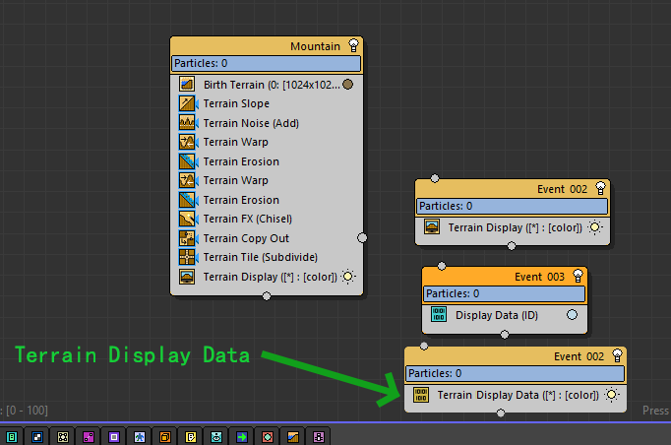Select the Terrain Display Data operator icon
This screenshot has height=445, width=671.
click(421, 395)
